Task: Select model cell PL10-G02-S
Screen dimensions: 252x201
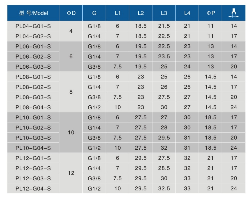Action: coord(33,128)
